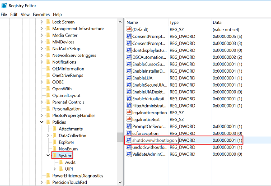Open the Edit menu

pyautogui.click(x=14, y=14)
